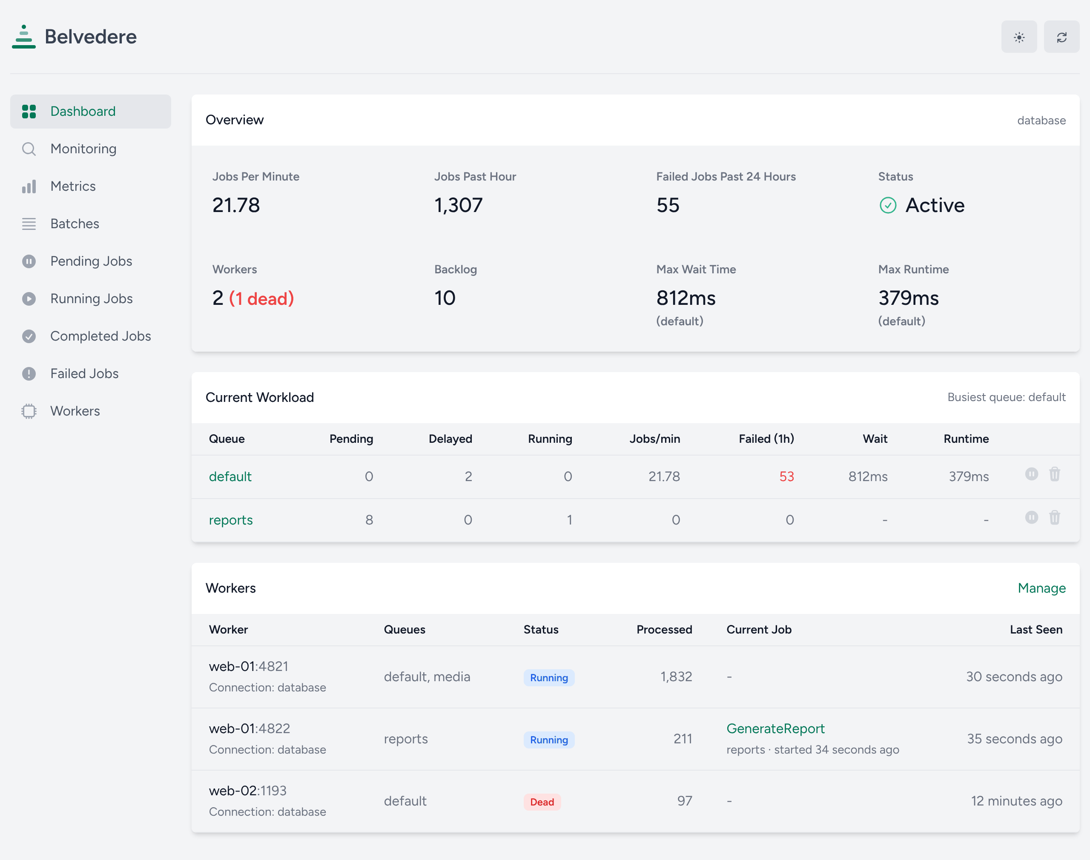Select the Failed Jobs exclamation icon
1090x860 pixels.
click(29, 374)
